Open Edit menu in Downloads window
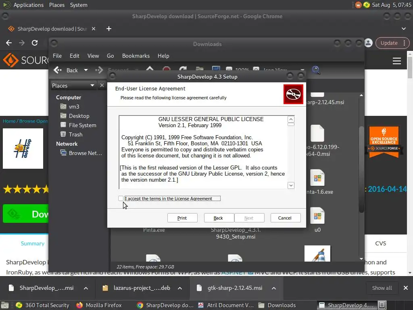 coord(75,56)
